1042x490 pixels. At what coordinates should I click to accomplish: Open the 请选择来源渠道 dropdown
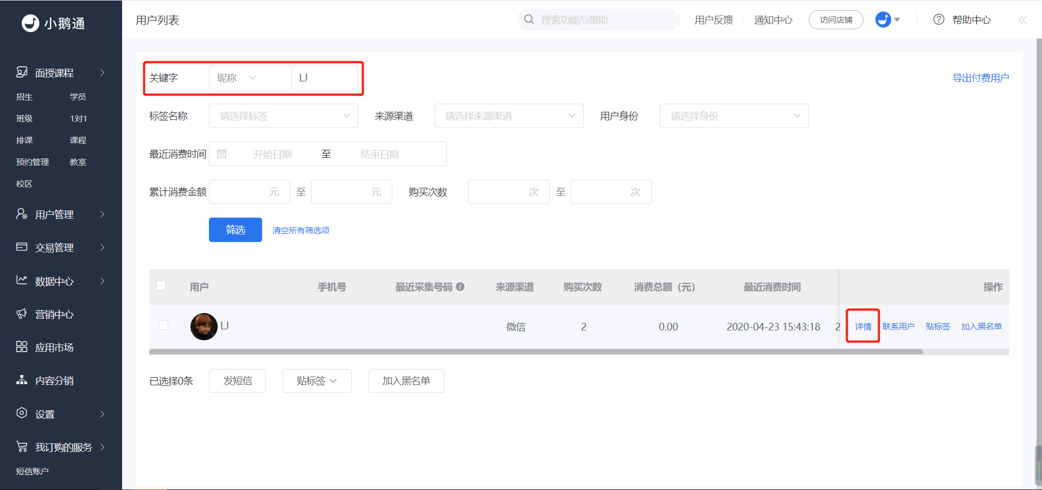click(509, 116)
